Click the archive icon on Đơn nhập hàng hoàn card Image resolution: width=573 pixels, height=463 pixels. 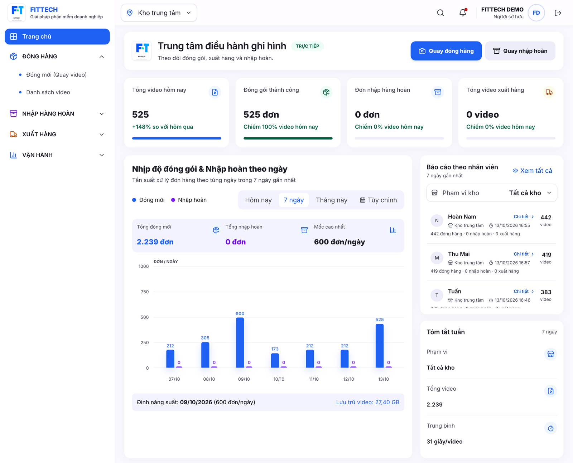click(438, 92)
